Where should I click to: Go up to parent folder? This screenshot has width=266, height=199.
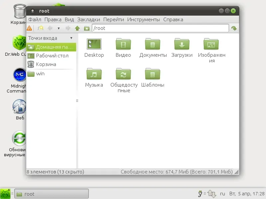pyautogui.click(x=77, y=28)
